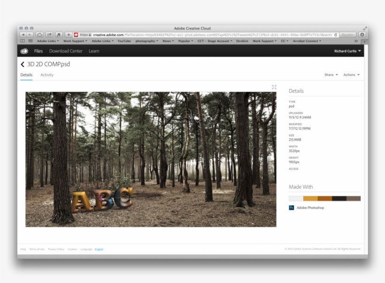Open the Share dropdown menu
The width and height of the screenshot is (385, 283).
(331, 75)
